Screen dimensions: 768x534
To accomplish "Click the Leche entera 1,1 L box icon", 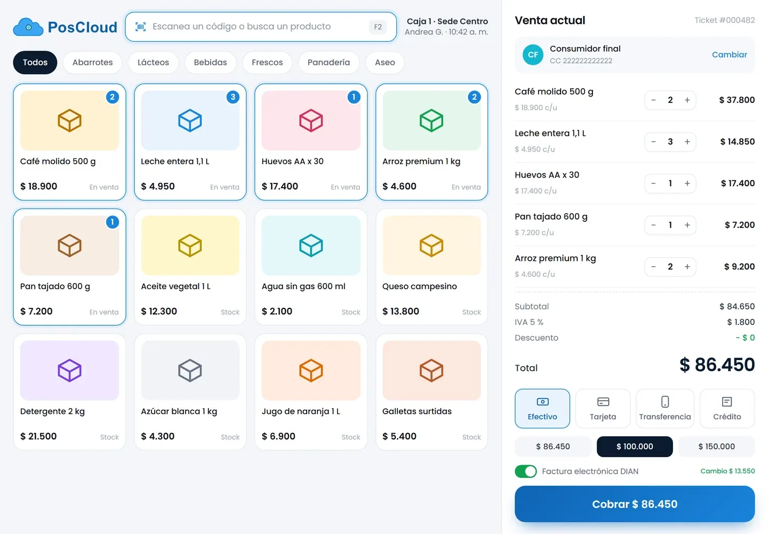I will [190, 121].
